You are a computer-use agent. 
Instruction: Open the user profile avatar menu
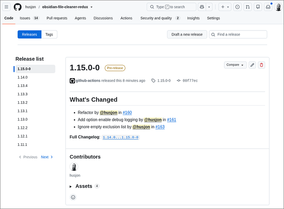pyautogui.click(x=278, y=7)
